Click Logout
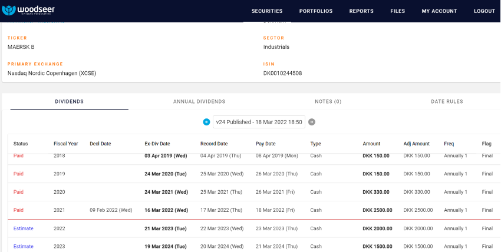The height and width of the screenshot is (252, 501). click(x=484, y=11)
